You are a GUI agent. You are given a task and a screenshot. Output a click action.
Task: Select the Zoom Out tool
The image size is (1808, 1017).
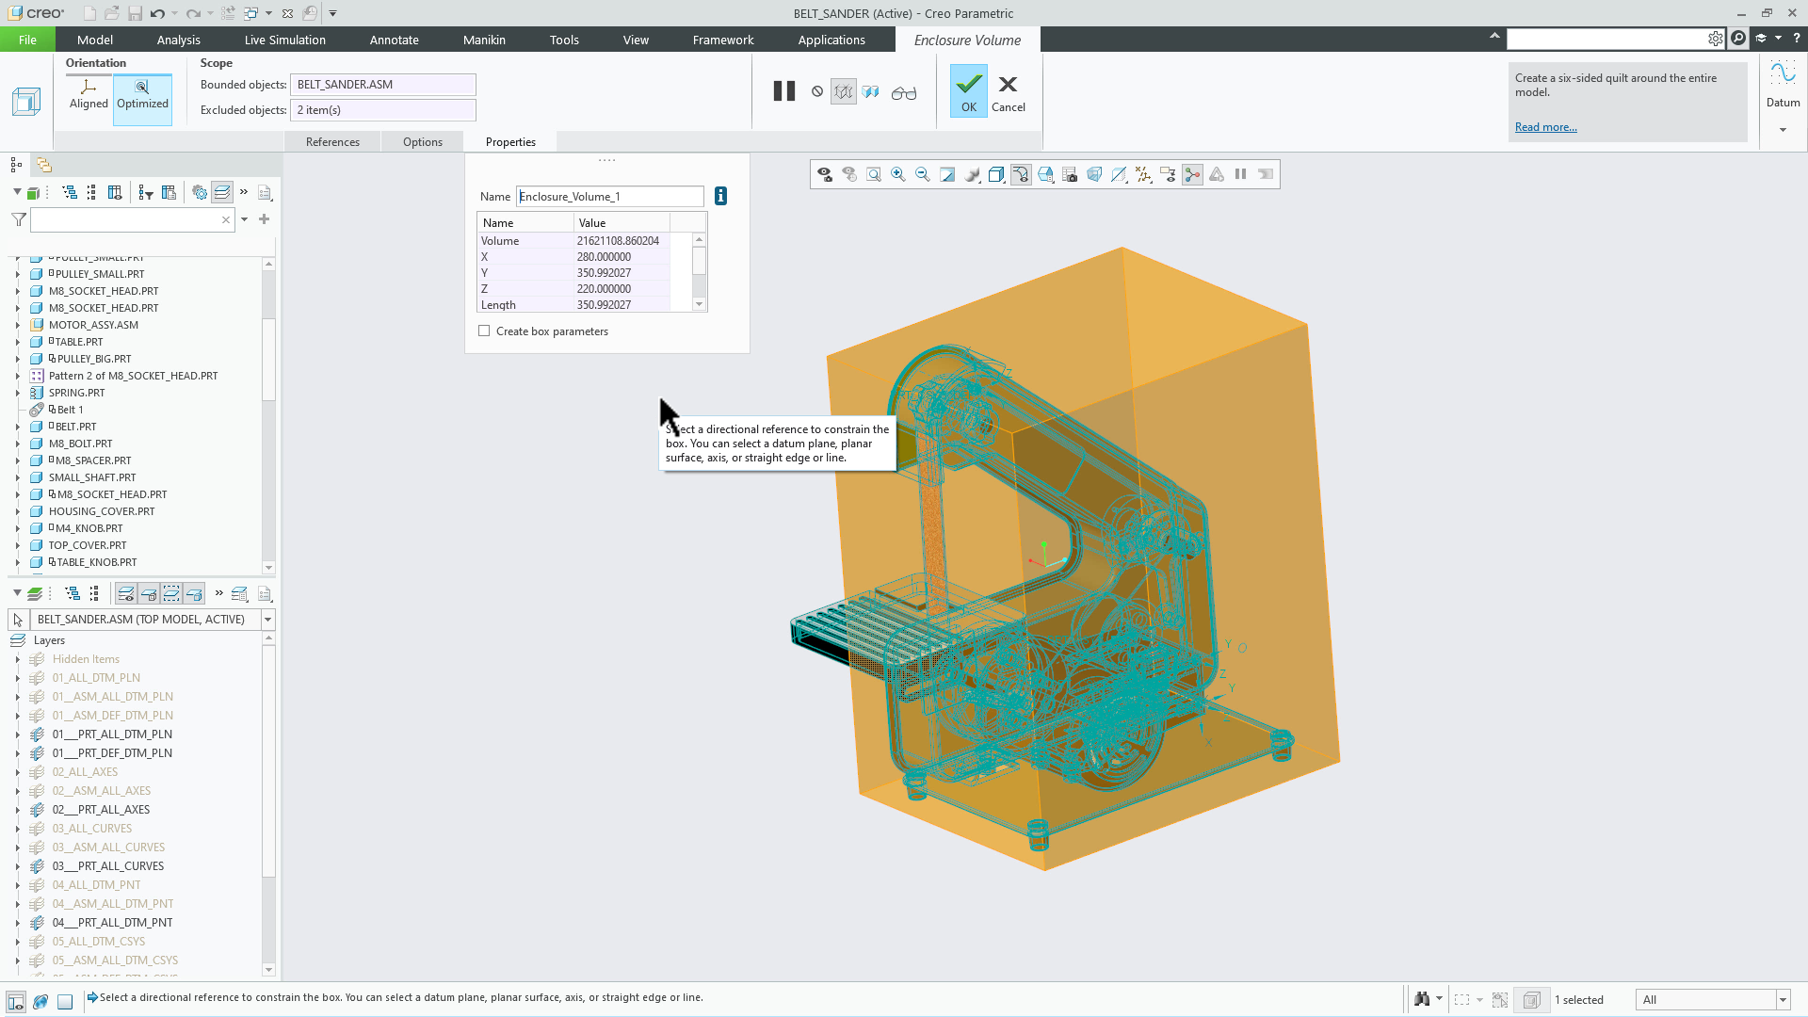pyautogui.click(x=922, y=174)
